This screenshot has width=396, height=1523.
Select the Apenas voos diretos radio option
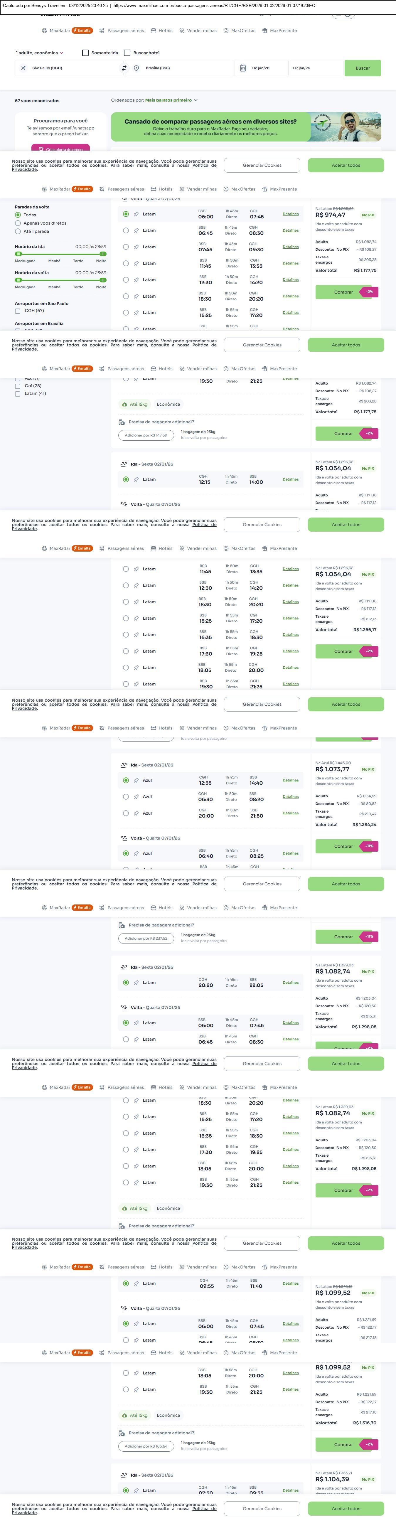point(18,223)
